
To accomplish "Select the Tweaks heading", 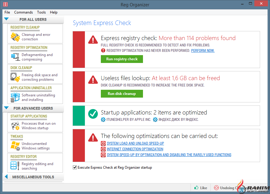I will click(17, 136).
